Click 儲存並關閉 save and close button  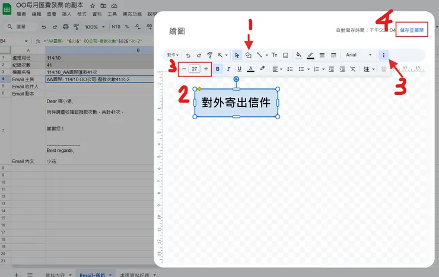click(x=412, y=30)
